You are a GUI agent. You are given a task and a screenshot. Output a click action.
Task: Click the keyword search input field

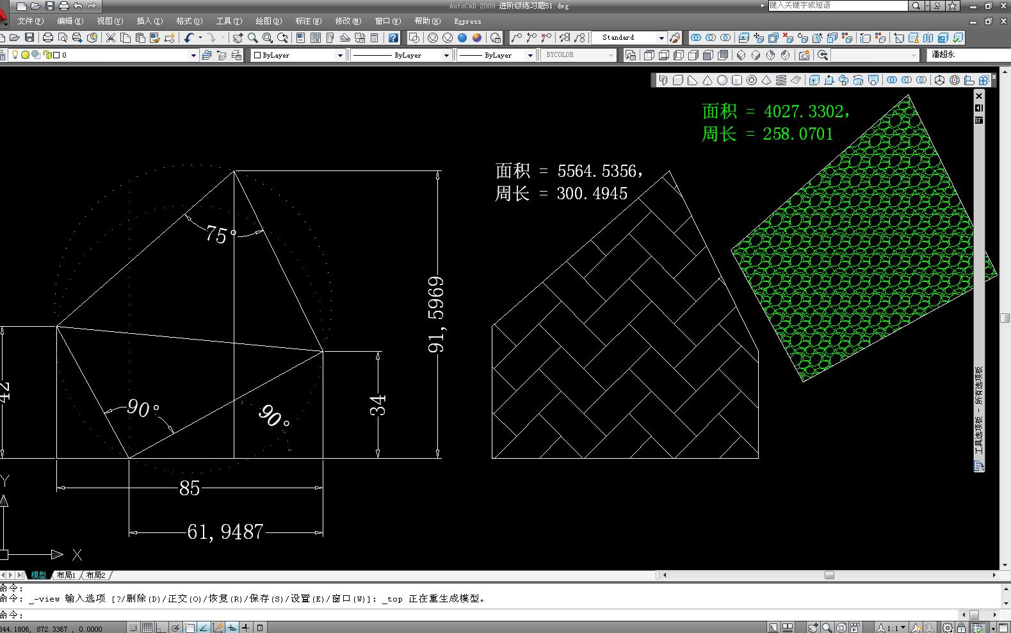837,6
